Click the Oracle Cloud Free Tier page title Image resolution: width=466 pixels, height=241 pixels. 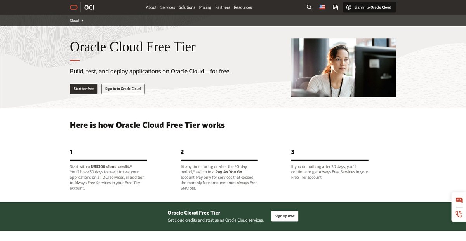click(133, 47)
